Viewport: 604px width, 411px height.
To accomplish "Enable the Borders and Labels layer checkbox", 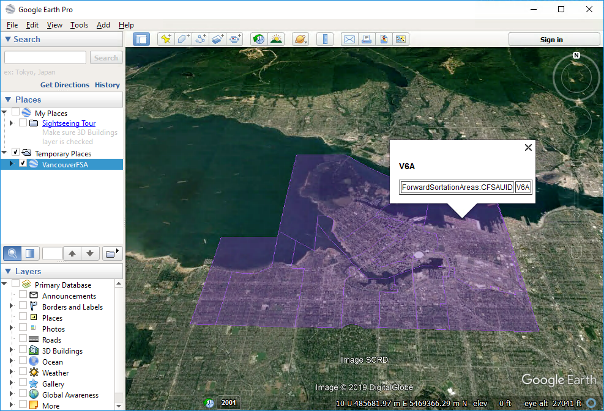I will tap(23, 305).
